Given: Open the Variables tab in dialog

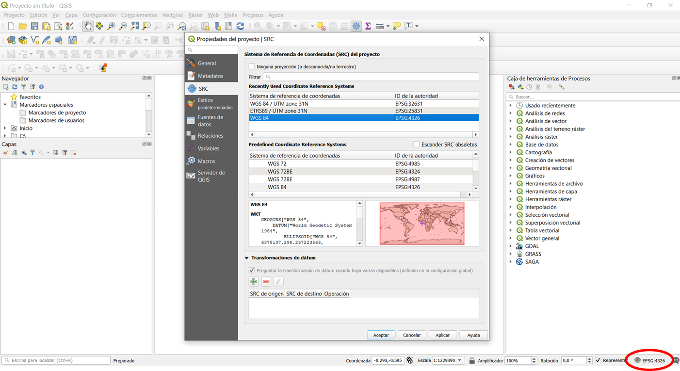Looking at the screenshot, I should tap(211, 148).
